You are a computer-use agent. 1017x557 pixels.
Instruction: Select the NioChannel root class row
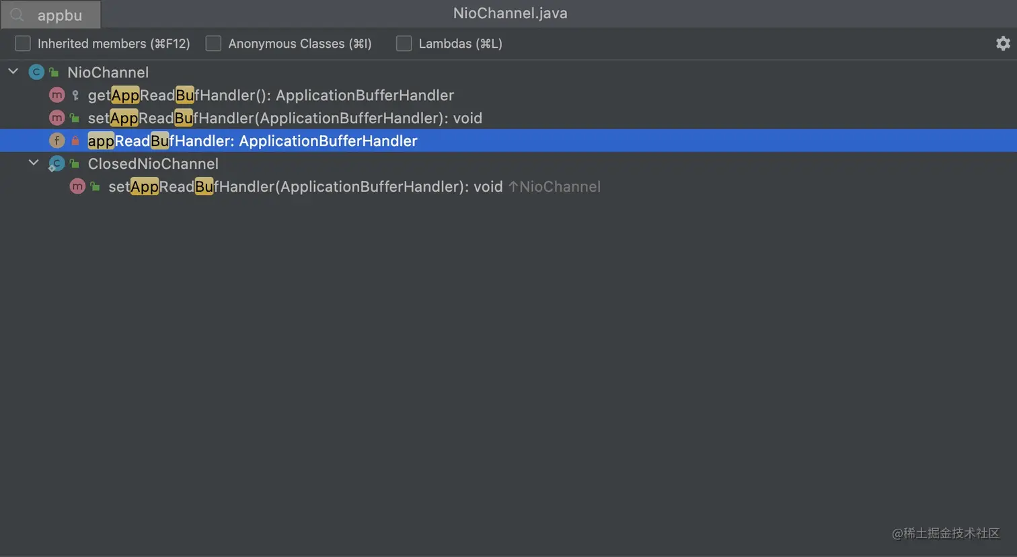tap(509, 72)
